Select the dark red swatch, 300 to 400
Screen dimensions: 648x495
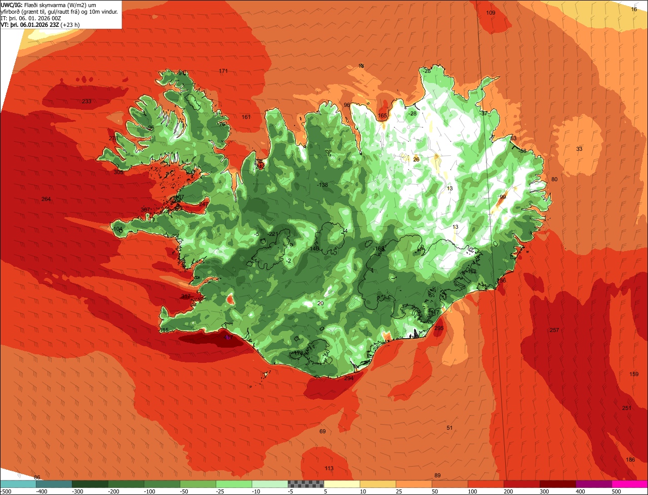point(557,484)
